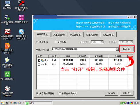Click the USB drive icon for F:
This screenshot has height=105, width=140.
click(x=42, y=64)
